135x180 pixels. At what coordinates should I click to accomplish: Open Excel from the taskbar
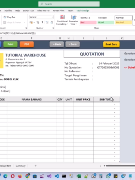(x=79, y=176)
